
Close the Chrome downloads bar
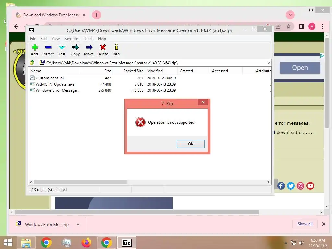[x=323, y=224]
